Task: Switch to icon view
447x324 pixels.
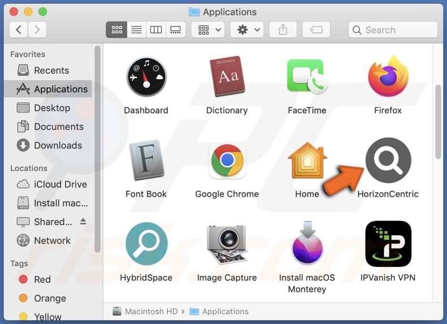Action: [117, 29]
